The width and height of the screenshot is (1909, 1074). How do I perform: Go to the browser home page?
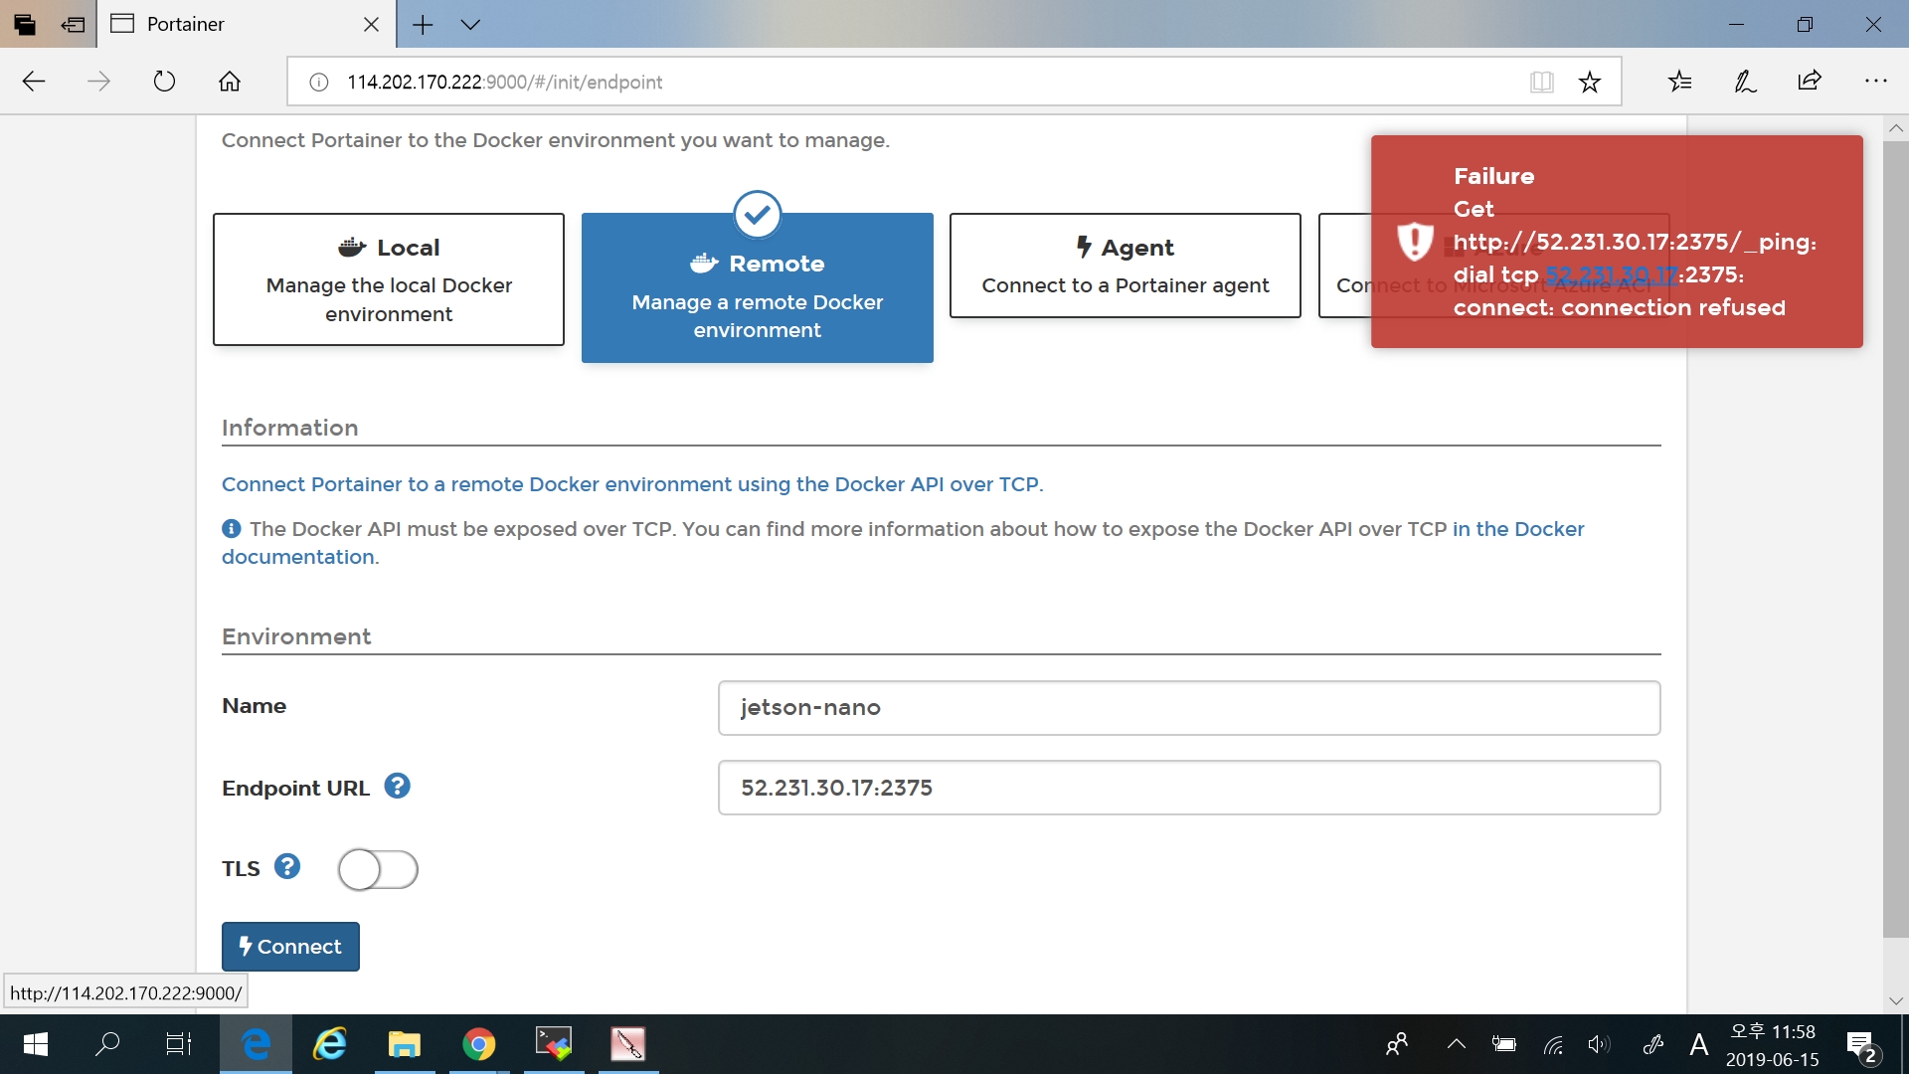[230, 82]
